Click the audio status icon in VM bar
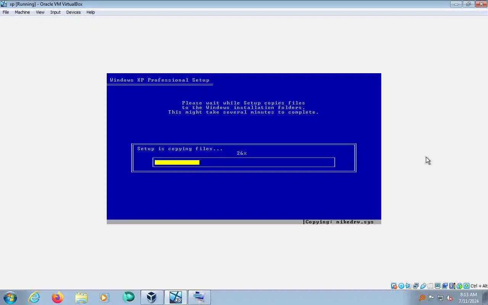Viewport: 488px width, 305px height. [408, 286]
